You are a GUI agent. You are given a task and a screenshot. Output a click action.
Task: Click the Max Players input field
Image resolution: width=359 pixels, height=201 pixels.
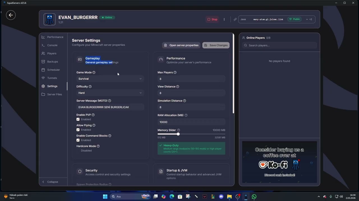click(x=191, y=79)
